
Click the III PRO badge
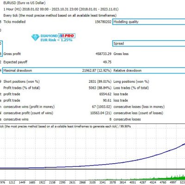coord(67,36)
